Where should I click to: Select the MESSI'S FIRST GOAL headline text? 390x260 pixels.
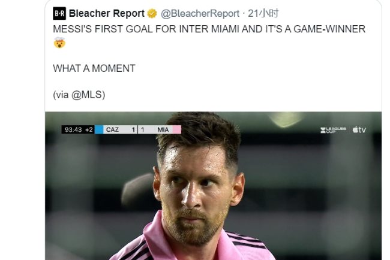tap(209, 29)
